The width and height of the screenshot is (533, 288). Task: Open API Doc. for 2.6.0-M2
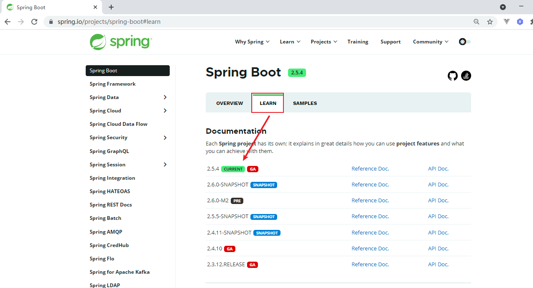438,201
